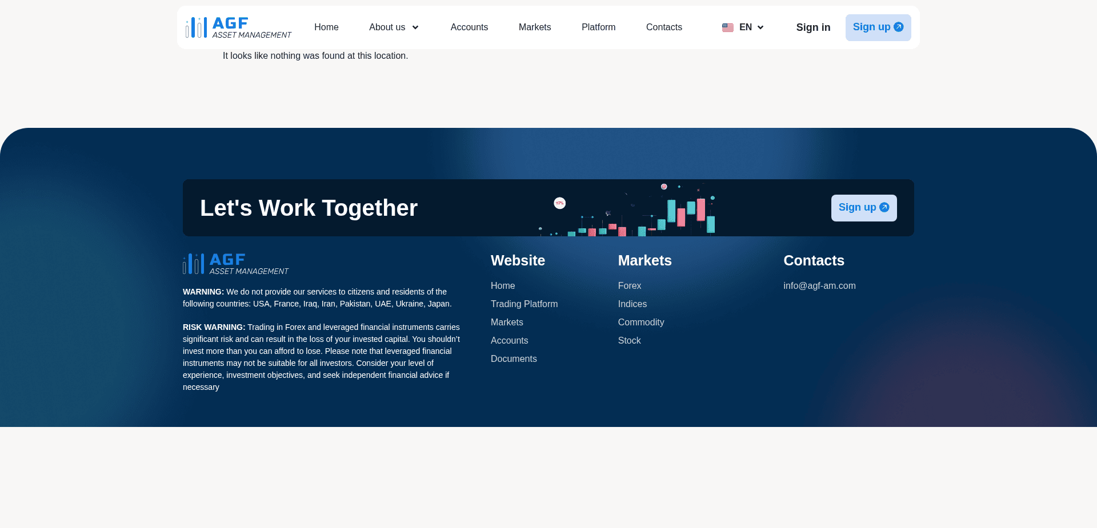1097x528 pixels.
Task: Click the percentage bubble on the chart graphic
Action: click(559, 203)
